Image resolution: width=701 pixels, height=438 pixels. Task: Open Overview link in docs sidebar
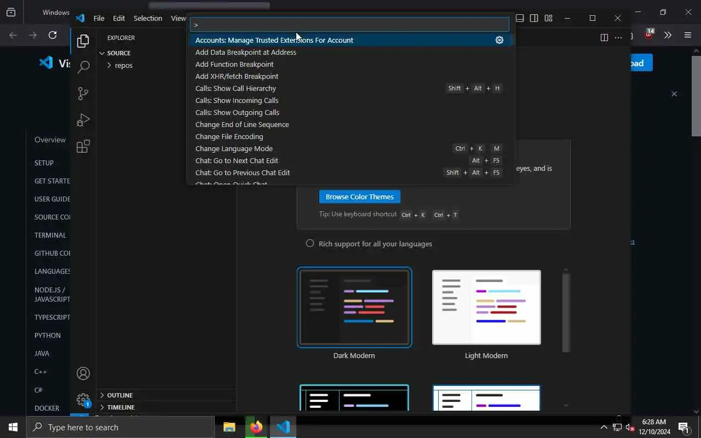point(50,140)
